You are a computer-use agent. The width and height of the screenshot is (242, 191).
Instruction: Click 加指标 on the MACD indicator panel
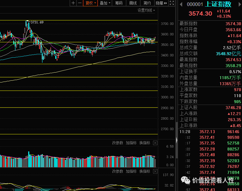(x=131, y=171)
